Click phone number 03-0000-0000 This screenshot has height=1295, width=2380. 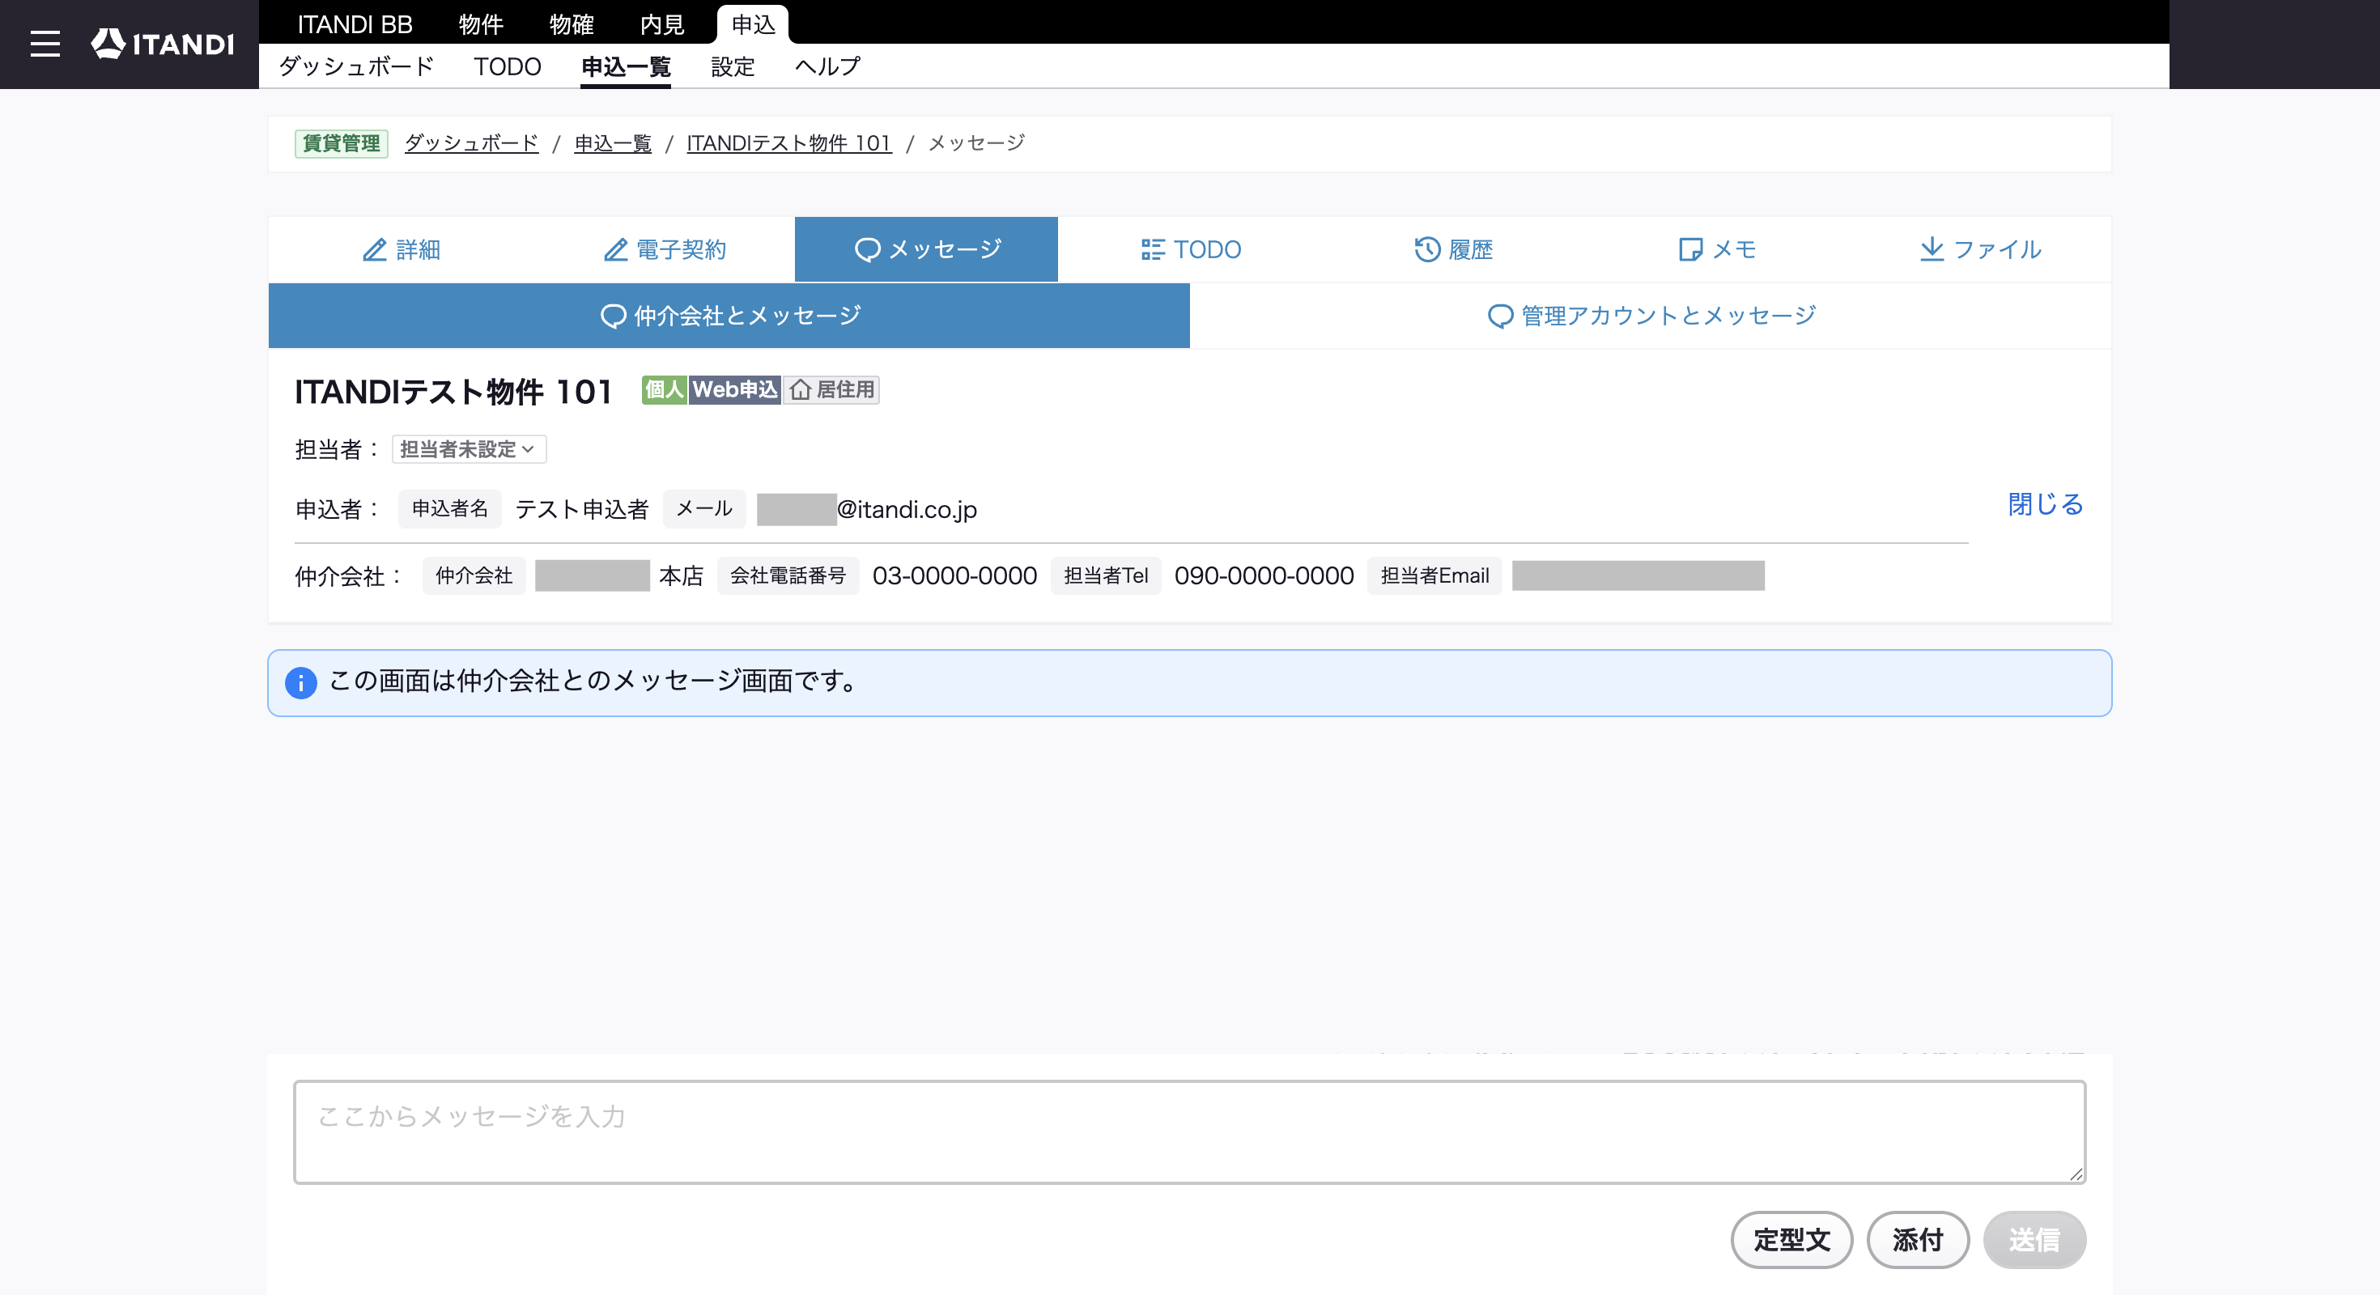click(x=954, y=576)
